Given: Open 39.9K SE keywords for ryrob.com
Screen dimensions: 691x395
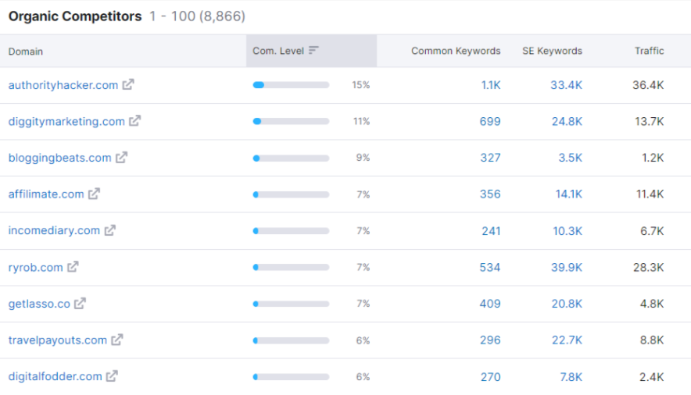Looking at the screenshot, I should pos(567,267).
